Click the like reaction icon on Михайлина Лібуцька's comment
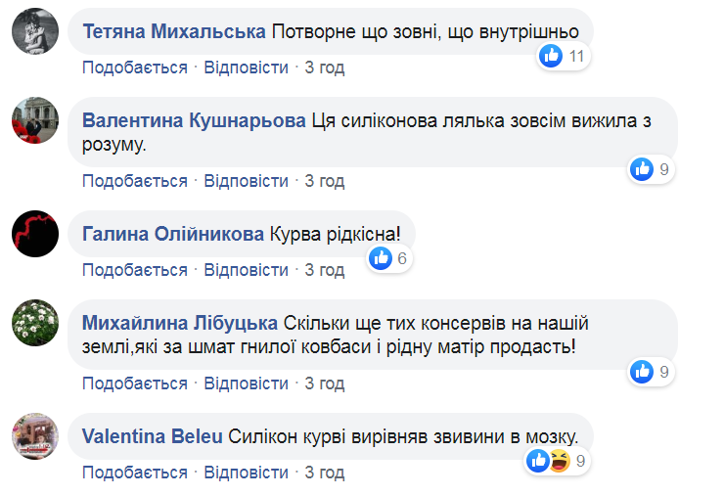The width and height of the screenshot is (724, 496). tap(642, 371)
